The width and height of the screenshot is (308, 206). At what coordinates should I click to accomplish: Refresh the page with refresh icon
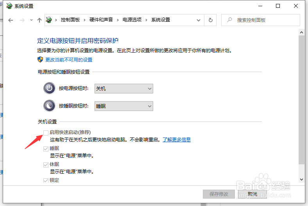point(210,20)
